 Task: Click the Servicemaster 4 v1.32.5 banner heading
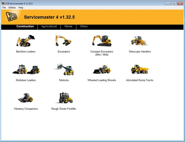(49, 17)
